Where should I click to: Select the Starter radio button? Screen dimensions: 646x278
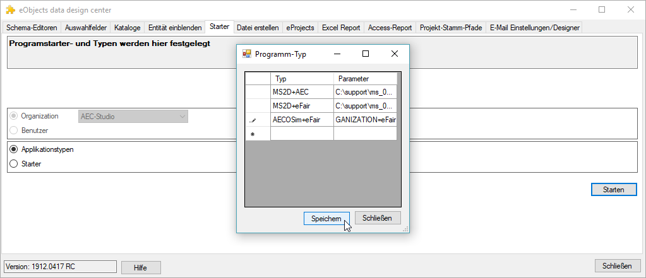point(14,164)
